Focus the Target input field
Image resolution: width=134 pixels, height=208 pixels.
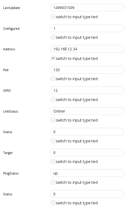pos(87,152)
